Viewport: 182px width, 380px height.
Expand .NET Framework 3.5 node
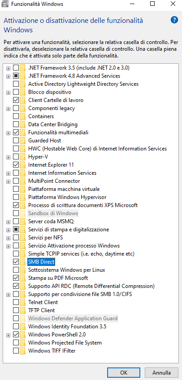(x=9, y=68)
